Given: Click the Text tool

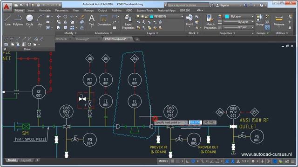Looking at the screenshot, I should 92,20.
